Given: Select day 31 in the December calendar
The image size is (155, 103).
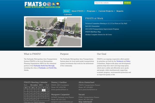Looking at the screenshot, I should [x=36, y=100].
